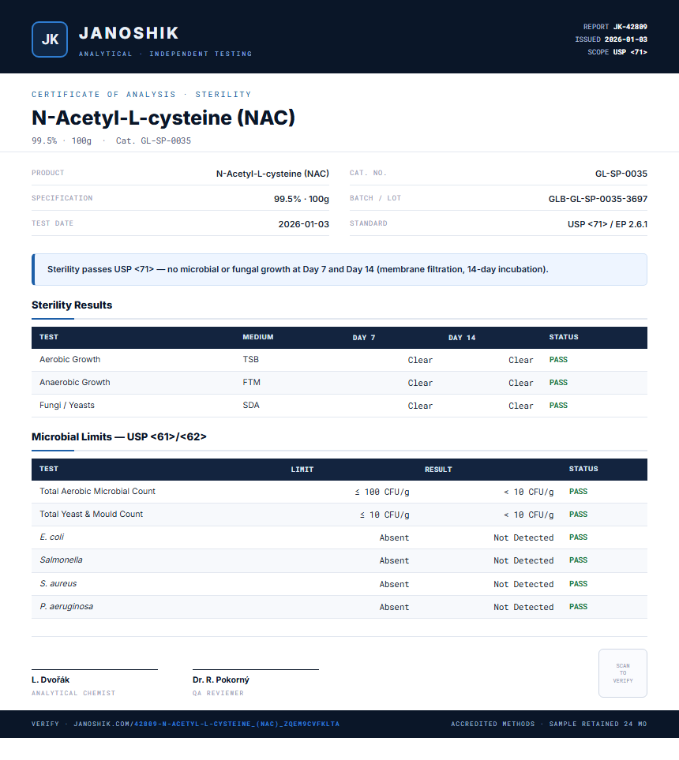Click the Microbial Limits — USP <61>/<62> heading
The image size is (679, 760).
(118, 436)
